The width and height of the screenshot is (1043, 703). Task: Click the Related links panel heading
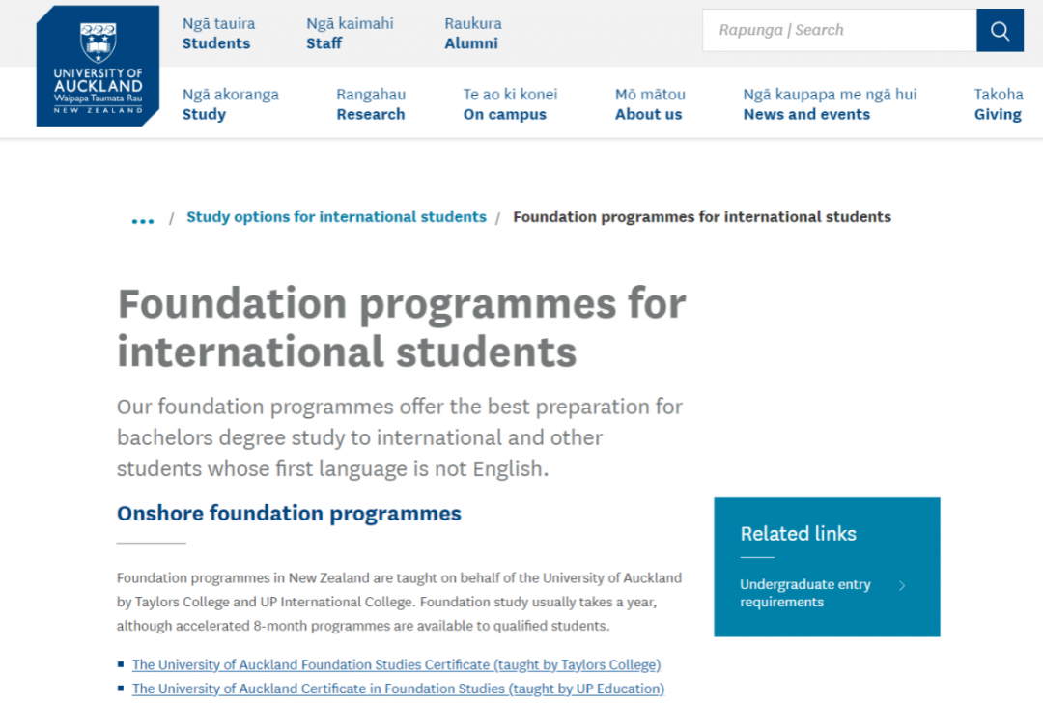click(x=799, y=533)
